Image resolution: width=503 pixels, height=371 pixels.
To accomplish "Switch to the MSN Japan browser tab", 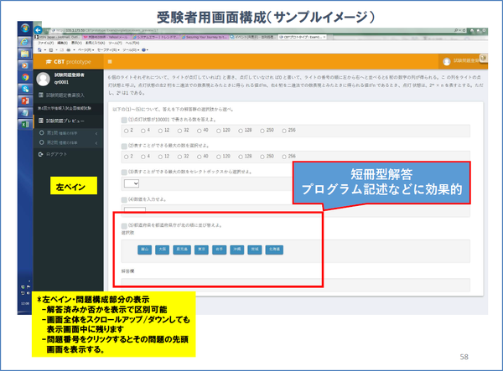I will coord(58,37).
